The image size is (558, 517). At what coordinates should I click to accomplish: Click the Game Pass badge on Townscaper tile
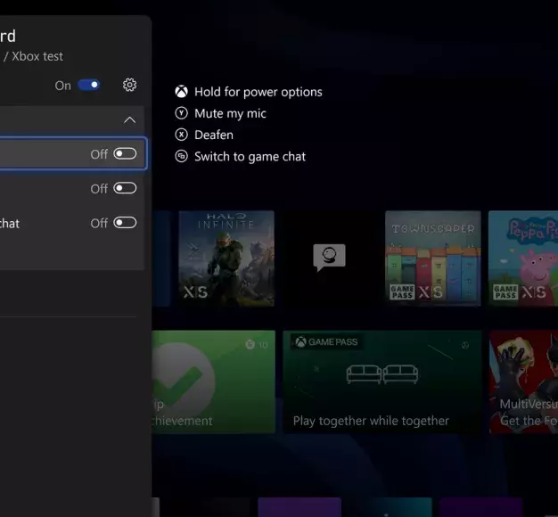[402, 292]
